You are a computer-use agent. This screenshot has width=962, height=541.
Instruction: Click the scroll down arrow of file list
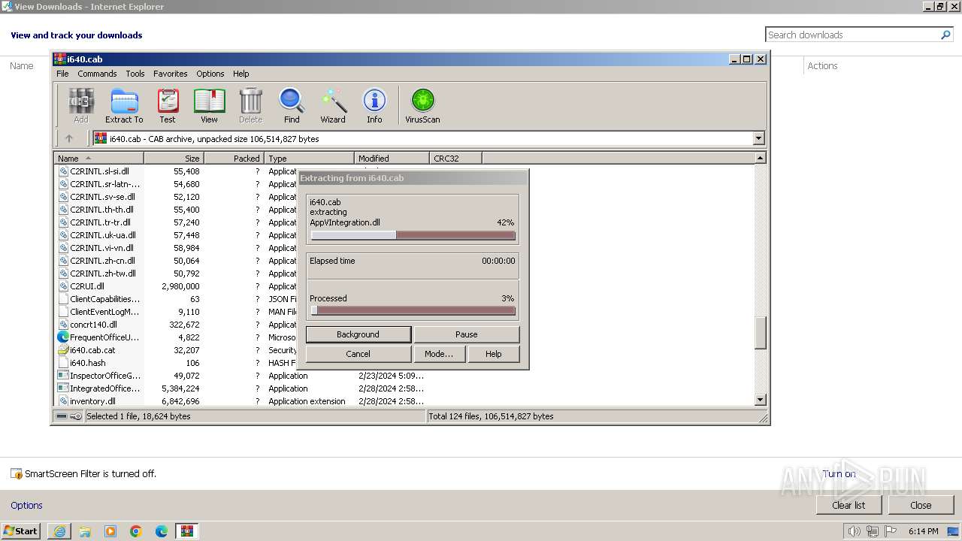[760, 400]
